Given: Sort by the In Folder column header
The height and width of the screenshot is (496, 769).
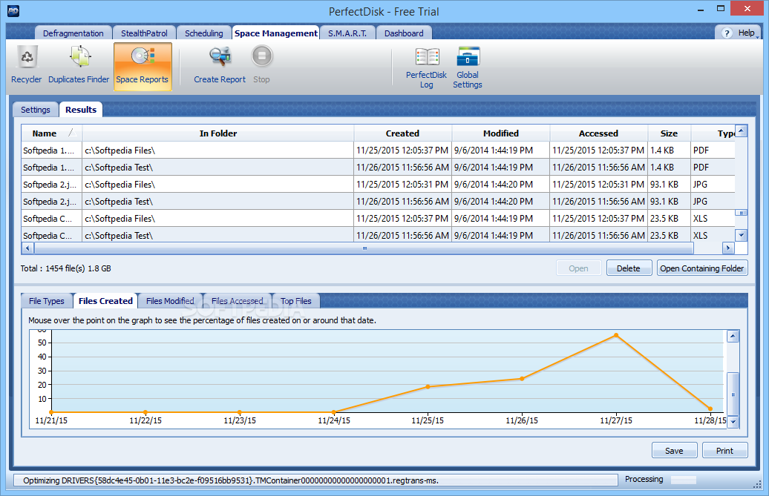Looking at the screenshot, I should coord(218,133).
